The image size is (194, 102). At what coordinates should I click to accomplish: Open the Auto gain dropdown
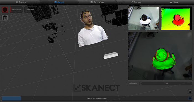[167, 83]
